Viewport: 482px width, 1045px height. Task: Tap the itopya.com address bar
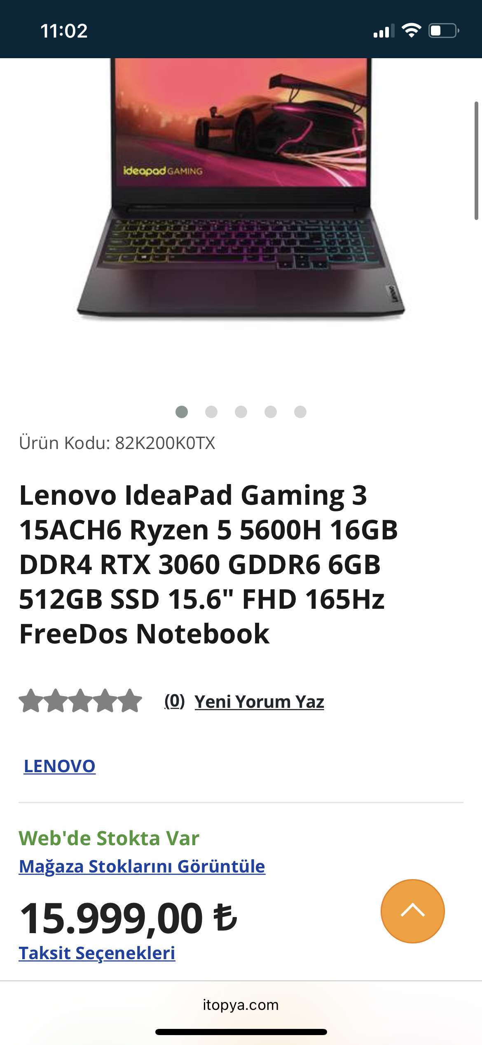241,1005
